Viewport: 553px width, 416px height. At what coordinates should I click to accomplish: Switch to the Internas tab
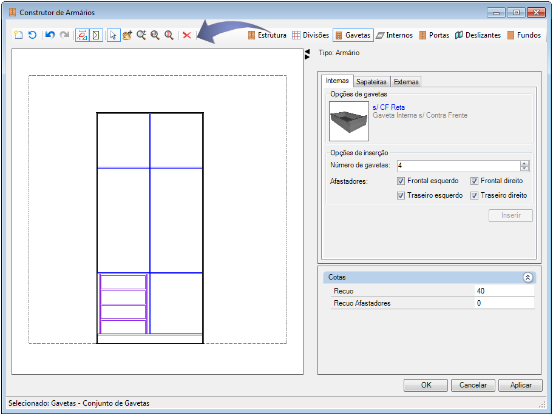coord(337,81)
